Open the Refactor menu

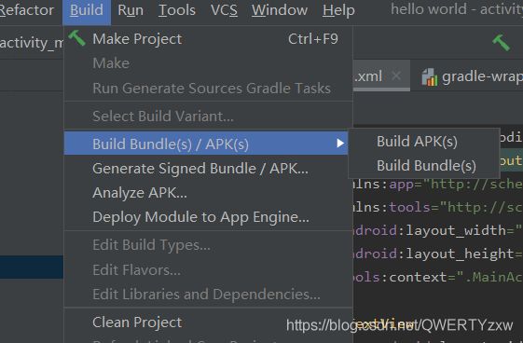(x=27, y=10)
